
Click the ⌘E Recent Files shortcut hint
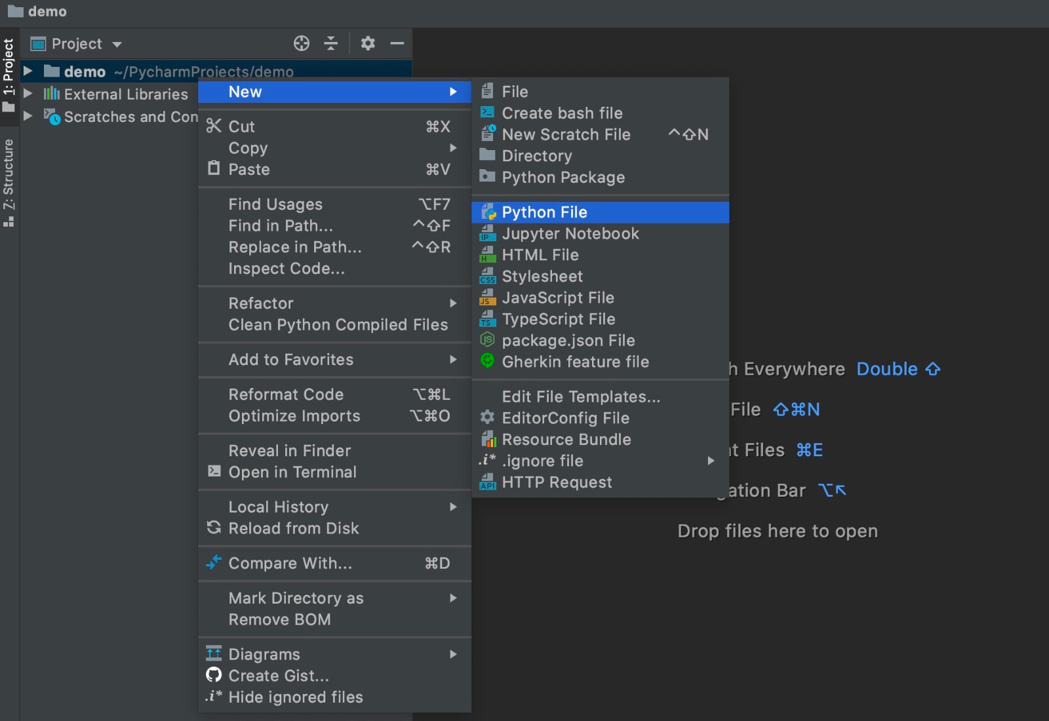click(x=810, y=450)
